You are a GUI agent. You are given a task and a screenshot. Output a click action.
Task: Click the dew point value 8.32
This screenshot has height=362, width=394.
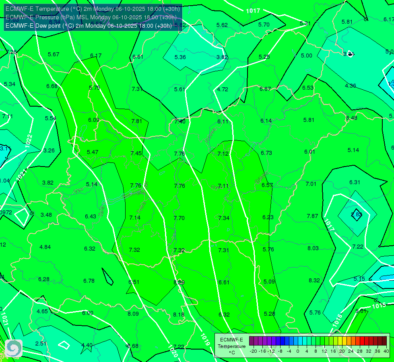point(314,280)
